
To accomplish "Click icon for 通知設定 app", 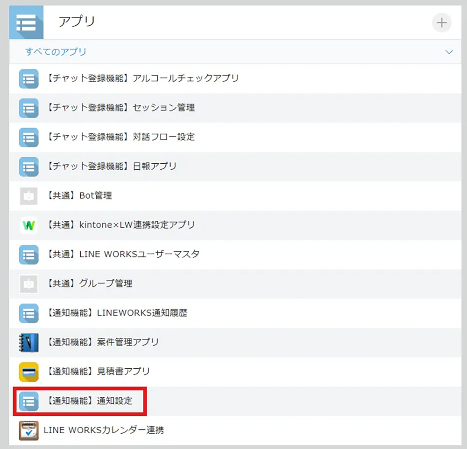I will [x=28, y=401].
